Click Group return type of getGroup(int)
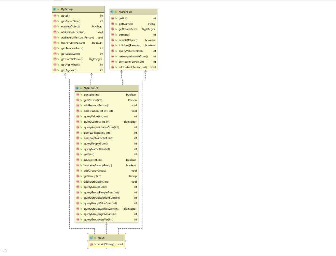The image size is (336, 256). 133,176
